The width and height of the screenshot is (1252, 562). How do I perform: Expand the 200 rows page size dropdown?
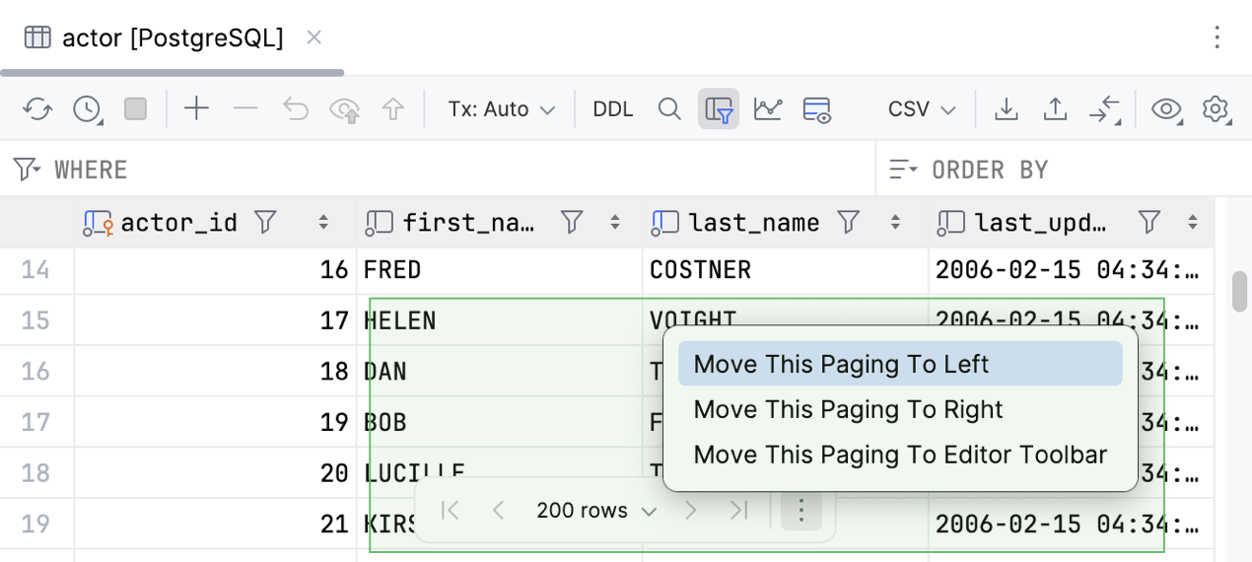(595, 511)
